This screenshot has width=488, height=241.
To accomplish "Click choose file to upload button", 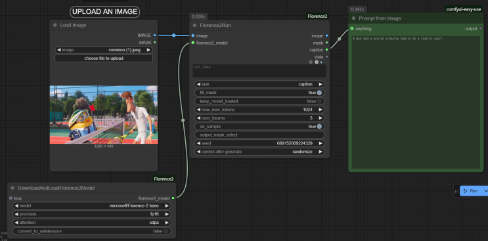I will [104, 58].
